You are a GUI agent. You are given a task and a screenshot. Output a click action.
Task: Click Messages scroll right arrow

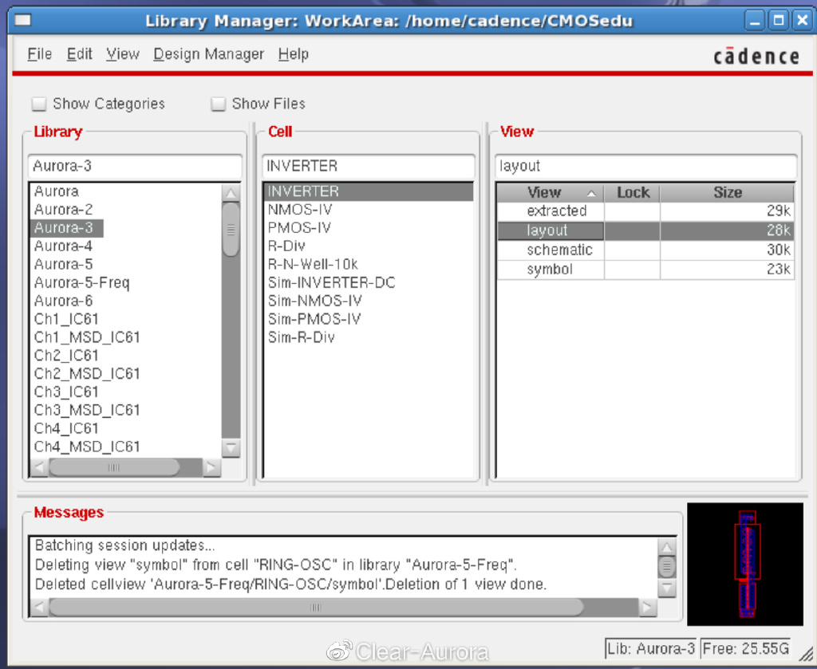click(647, 607)
